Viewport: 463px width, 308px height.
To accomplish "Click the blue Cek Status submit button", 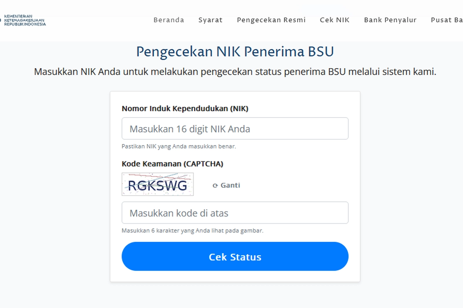I will [235, 256].
